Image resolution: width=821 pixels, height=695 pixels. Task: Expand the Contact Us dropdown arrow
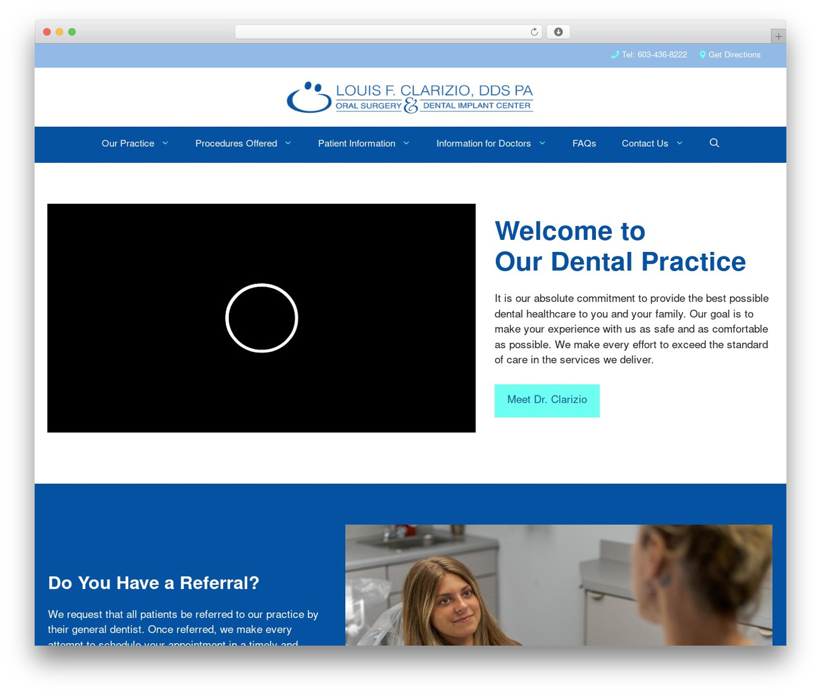coord(679,143)
